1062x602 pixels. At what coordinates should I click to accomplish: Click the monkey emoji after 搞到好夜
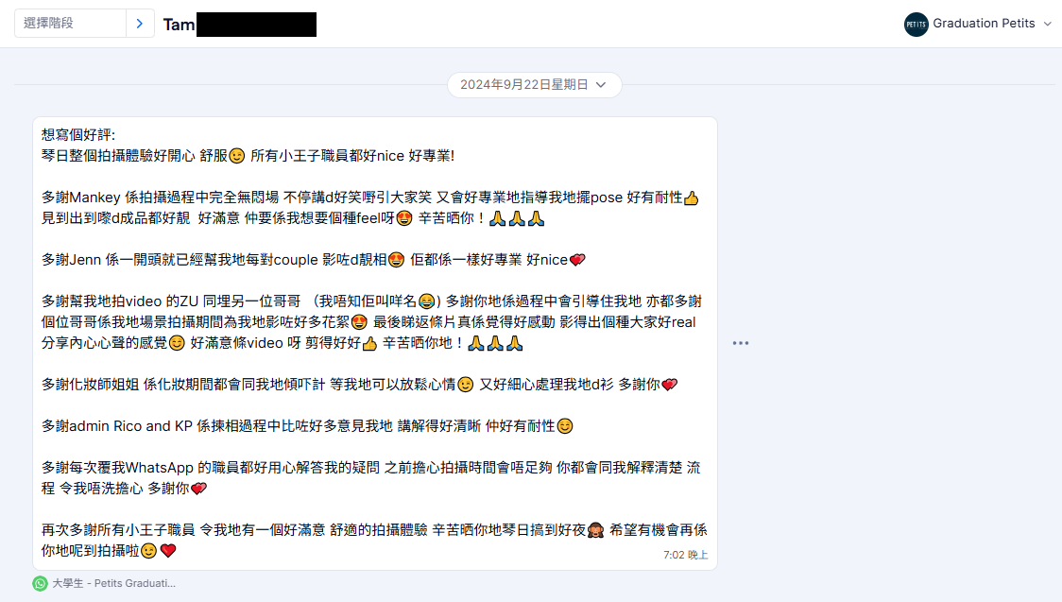click(595, 530)
